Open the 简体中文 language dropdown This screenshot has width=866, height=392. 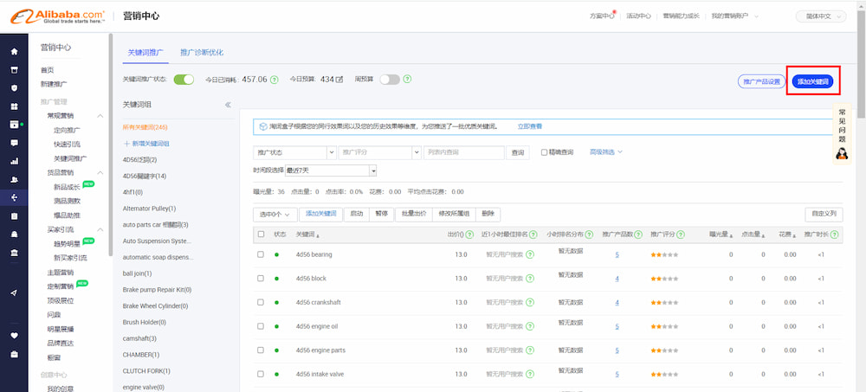tap(821, 16)
